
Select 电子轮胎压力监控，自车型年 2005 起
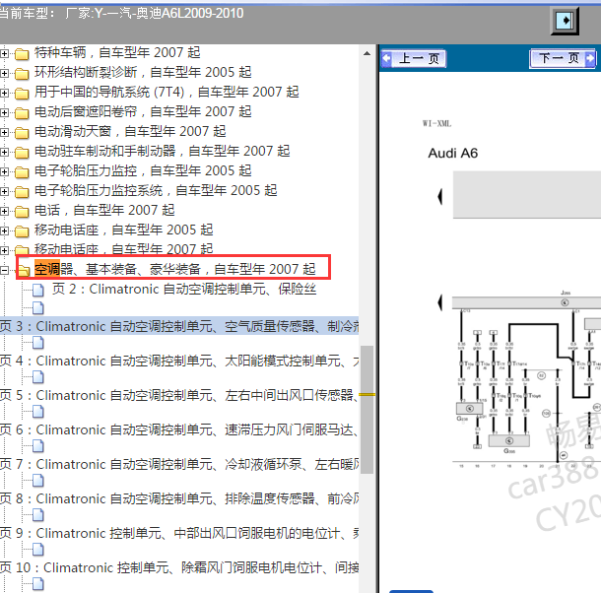click(x=143, y=171)
